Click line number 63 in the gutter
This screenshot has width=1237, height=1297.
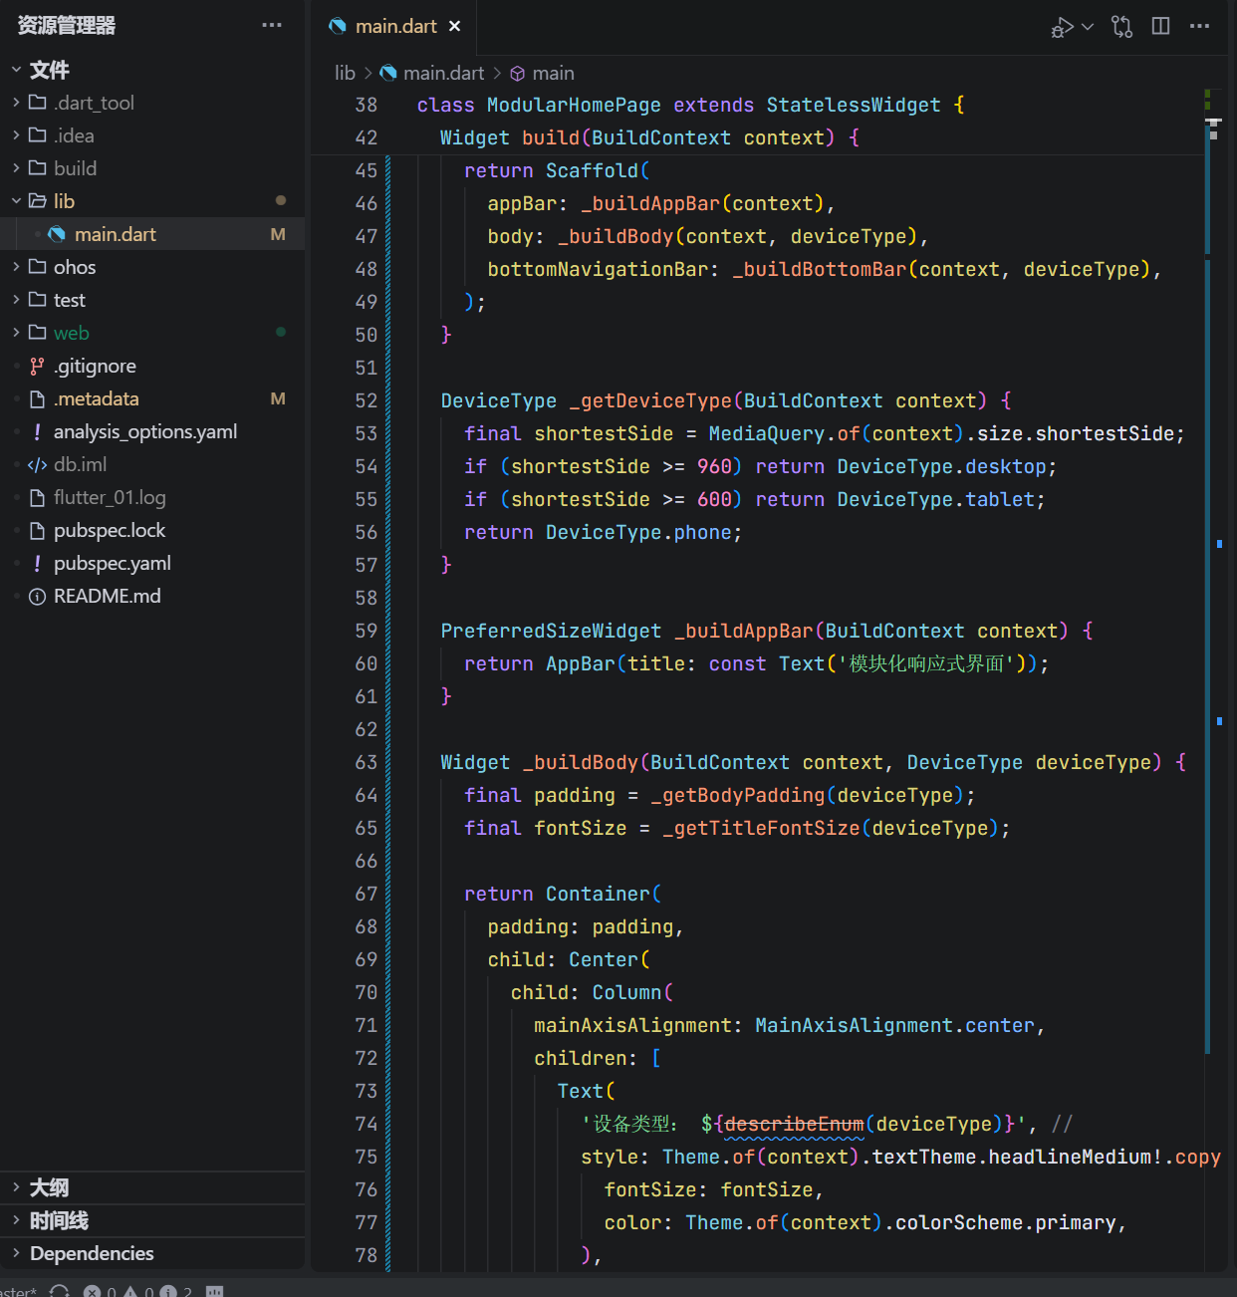click(367, 763)
